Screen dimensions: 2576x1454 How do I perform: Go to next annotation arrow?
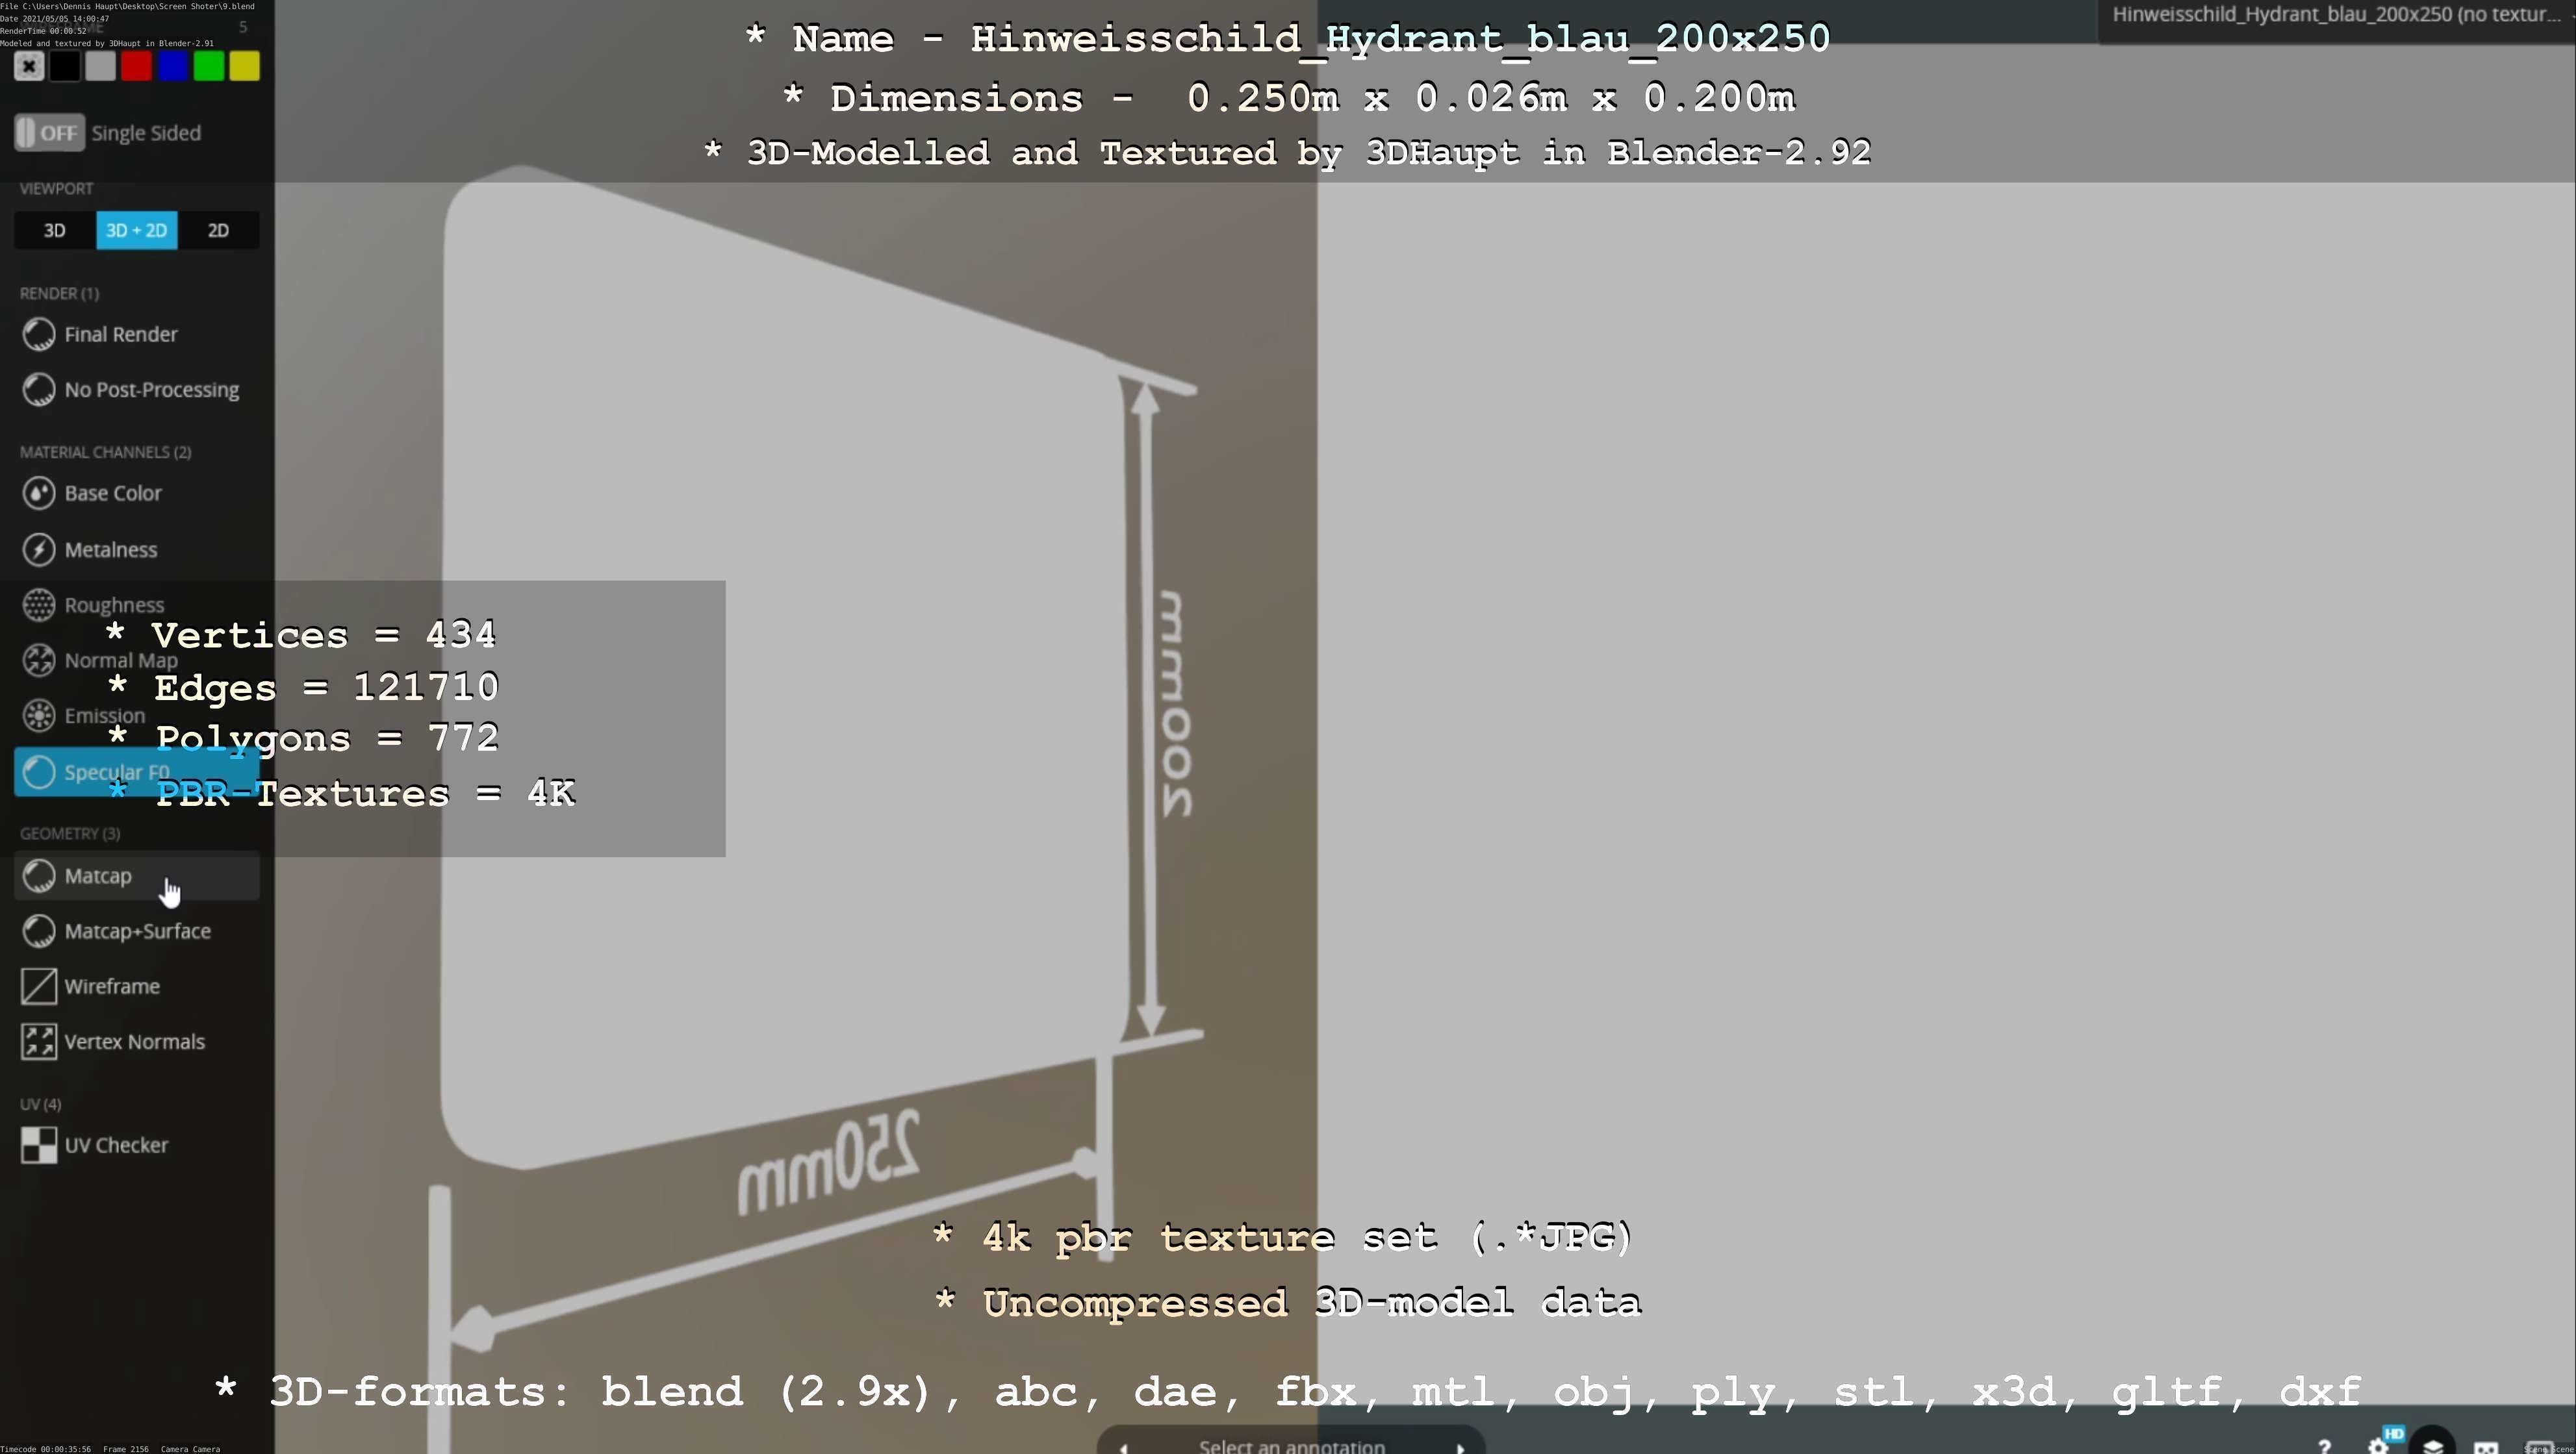click(x=1460, y=1447)
